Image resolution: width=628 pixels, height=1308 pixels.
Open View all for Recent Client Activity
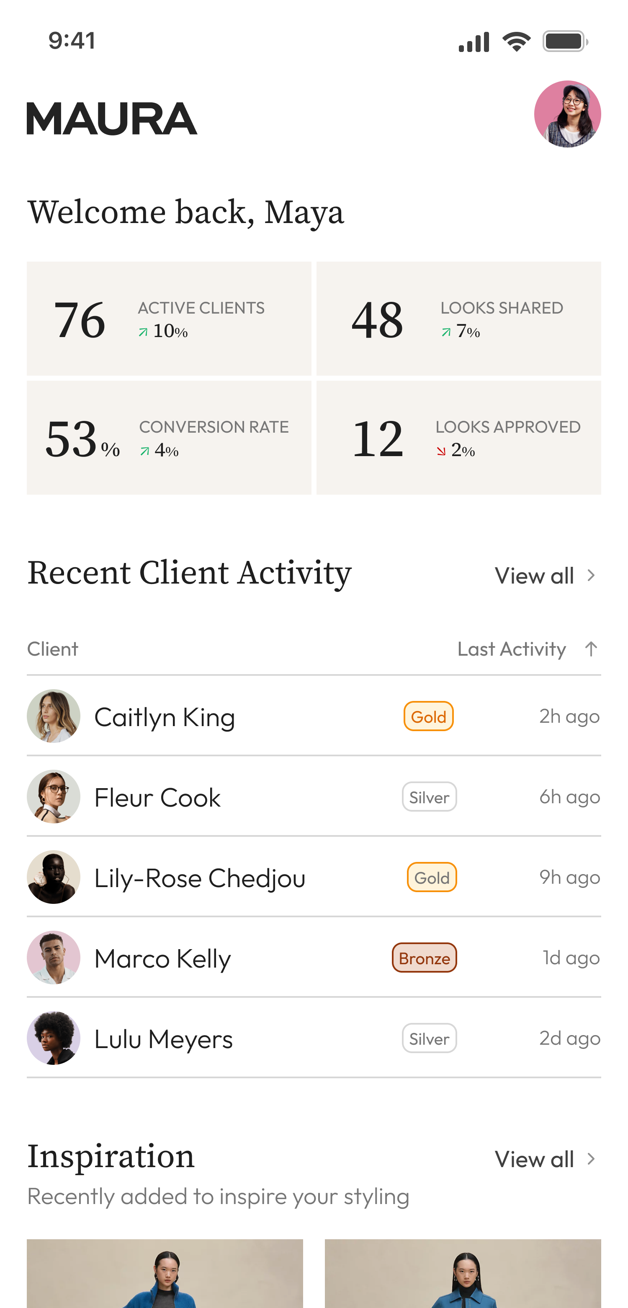point(535,575)
